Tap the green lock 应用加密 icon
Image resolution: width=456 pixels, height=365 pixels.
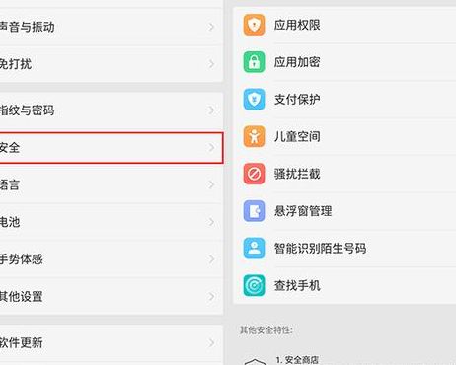coord(254,62)
